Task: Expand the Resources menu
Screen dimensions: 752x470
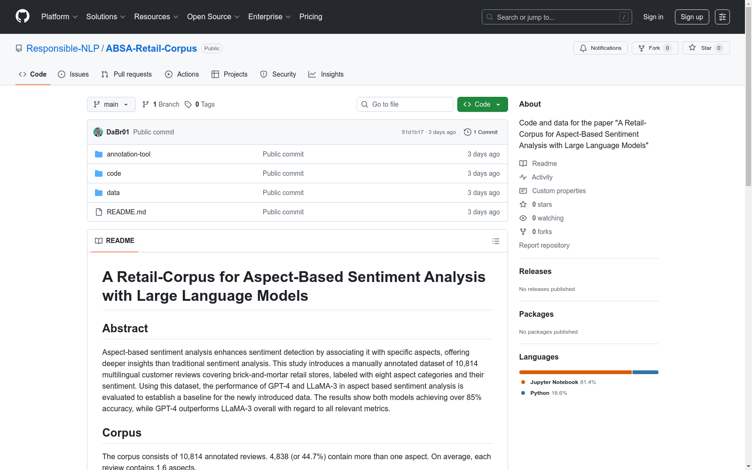Action: click(156, 17)
